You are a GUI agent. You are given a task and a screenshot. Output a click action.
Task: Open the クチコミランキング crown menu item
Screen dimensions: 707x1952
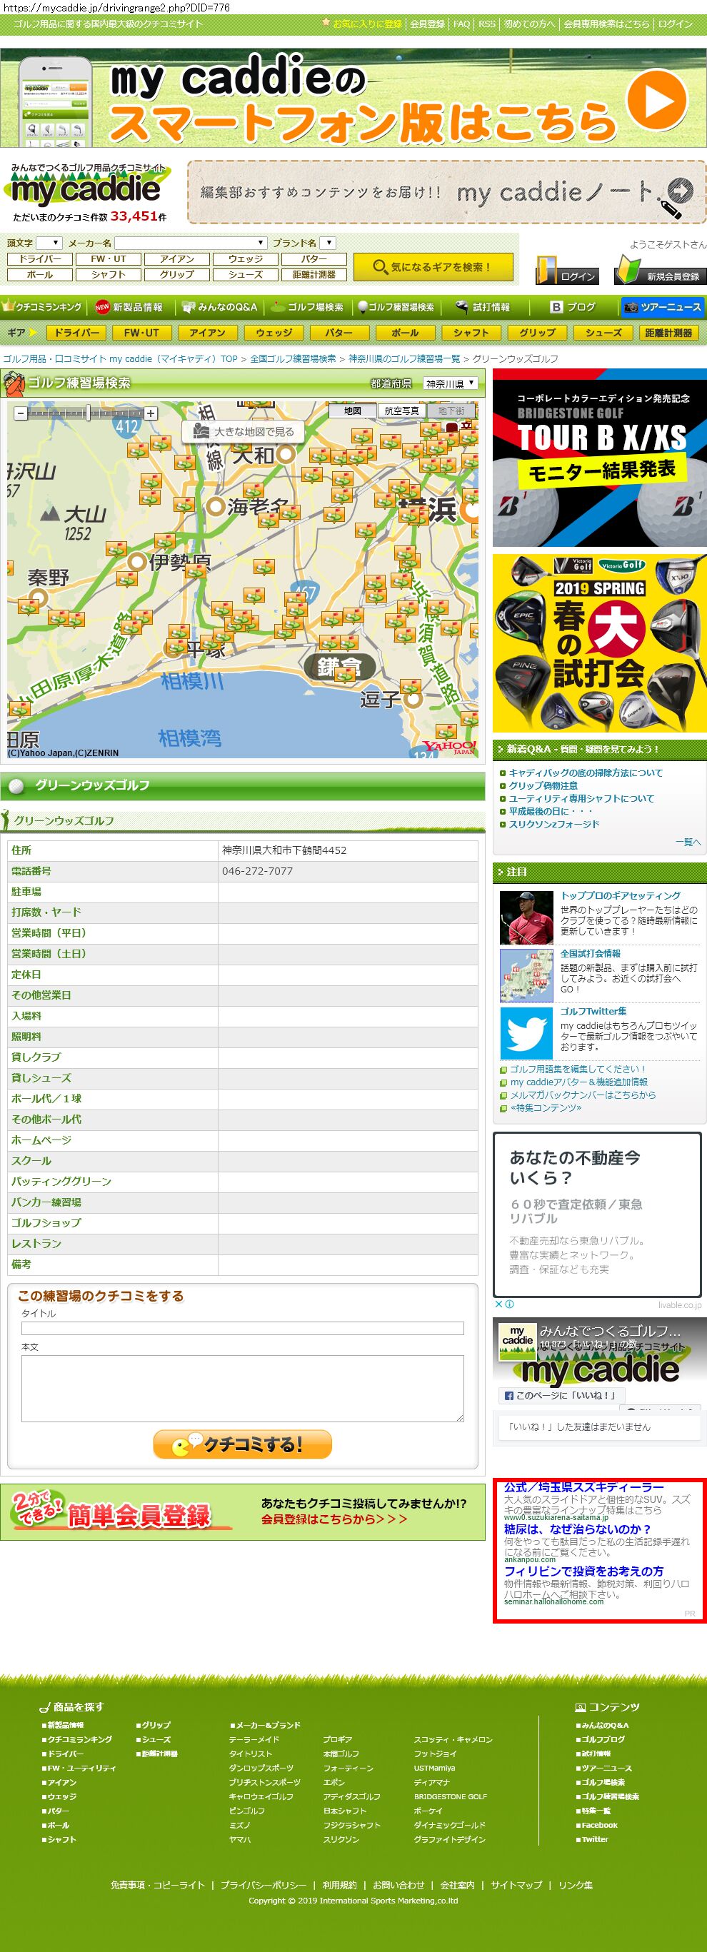click(x=42, y=307)
